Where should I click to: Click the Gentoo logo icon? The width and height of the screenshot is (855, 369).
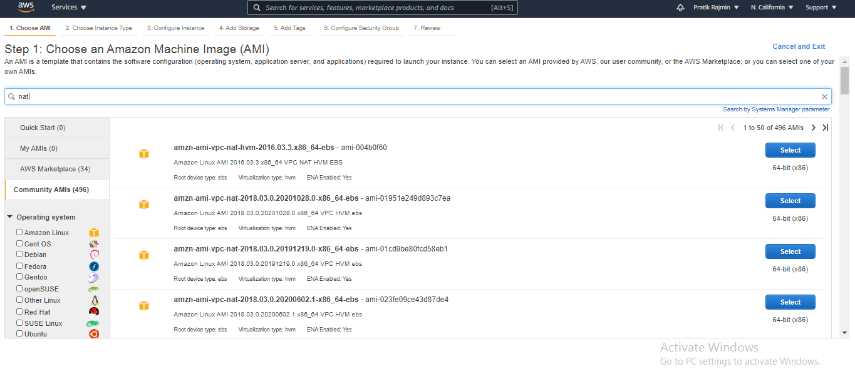pyautogui.click(x=94, y=278)
